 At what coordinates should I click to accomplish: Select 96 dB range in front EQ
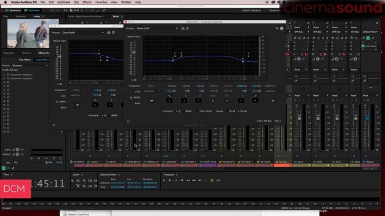[x=242, y=111]
